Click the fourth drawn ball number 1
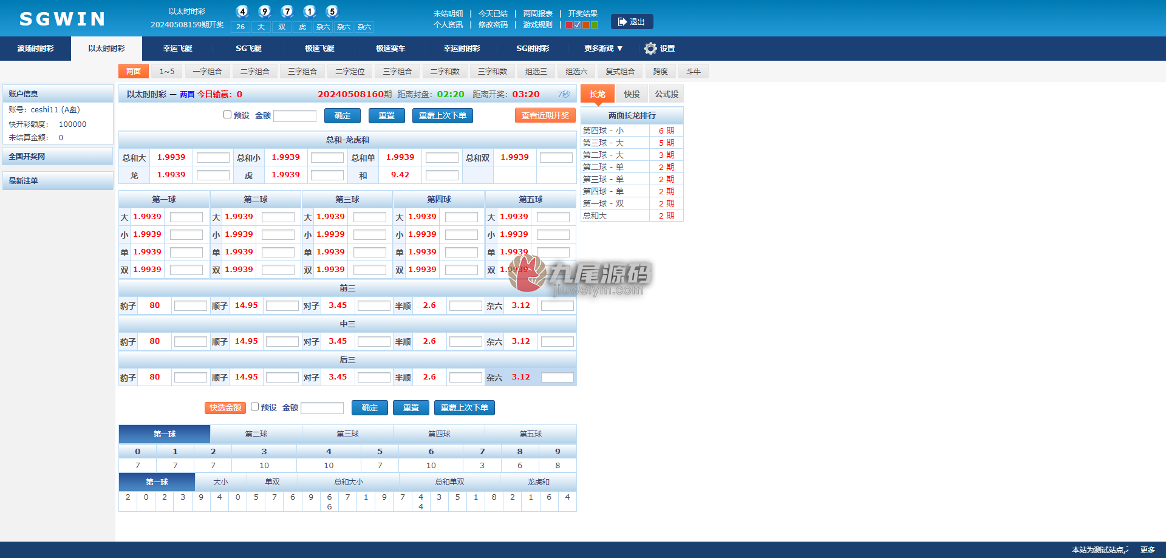Image resolution: width=1166 pixels, height=558 pixels. point(310,12)
